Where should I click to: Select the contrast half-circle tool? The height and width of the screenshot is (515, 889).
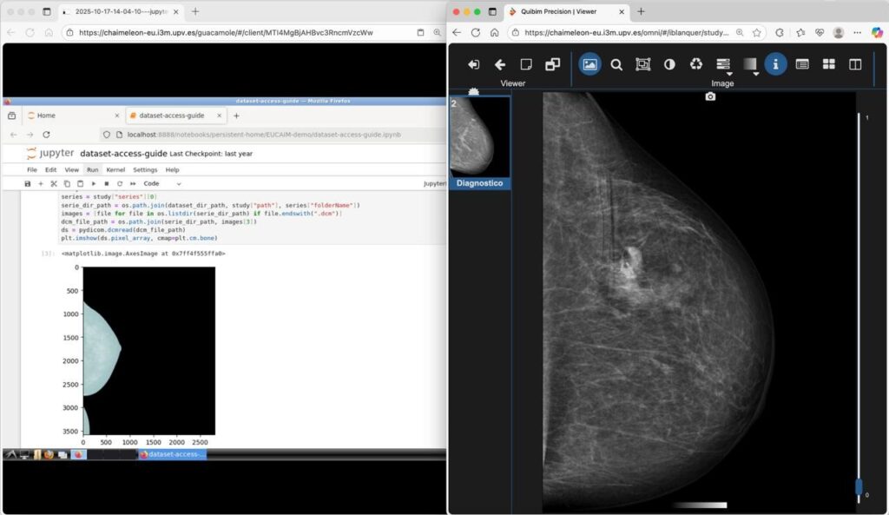[669, 64]
